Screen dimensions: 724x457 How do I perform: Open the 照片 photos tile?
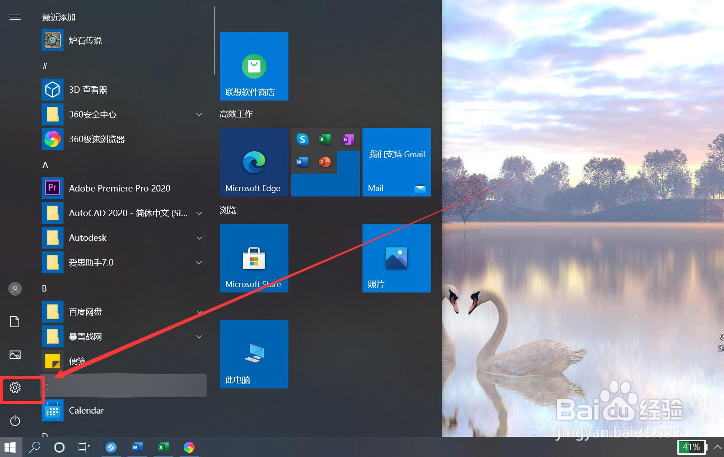tap(397, 258)
